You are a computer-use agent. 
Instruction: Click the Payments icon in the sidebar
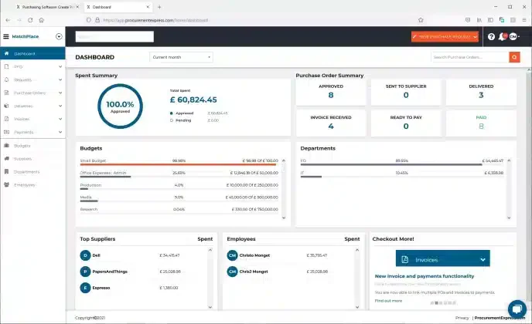tap(6, 132)
